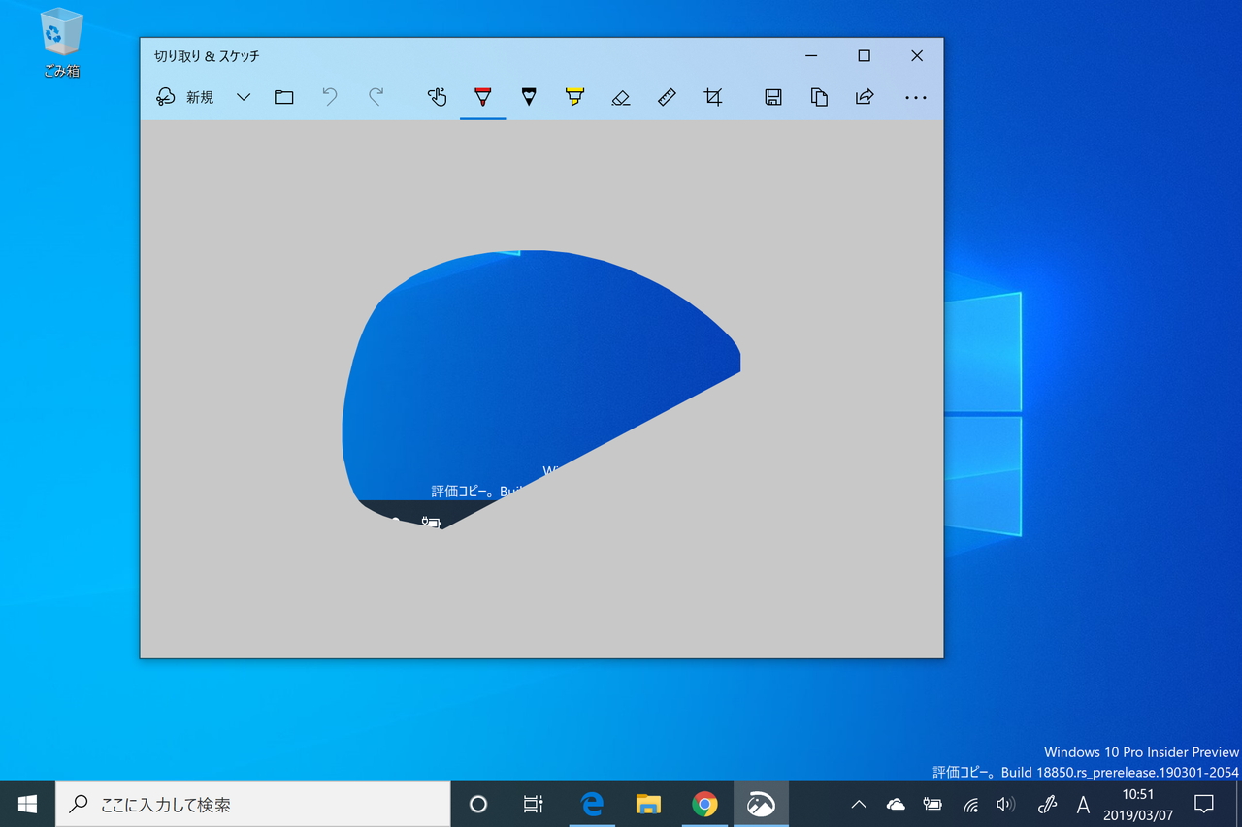Toggle the IME input mode 'A'
The height and width of the screenshot is (827, 1242).
click(1084, 804)
